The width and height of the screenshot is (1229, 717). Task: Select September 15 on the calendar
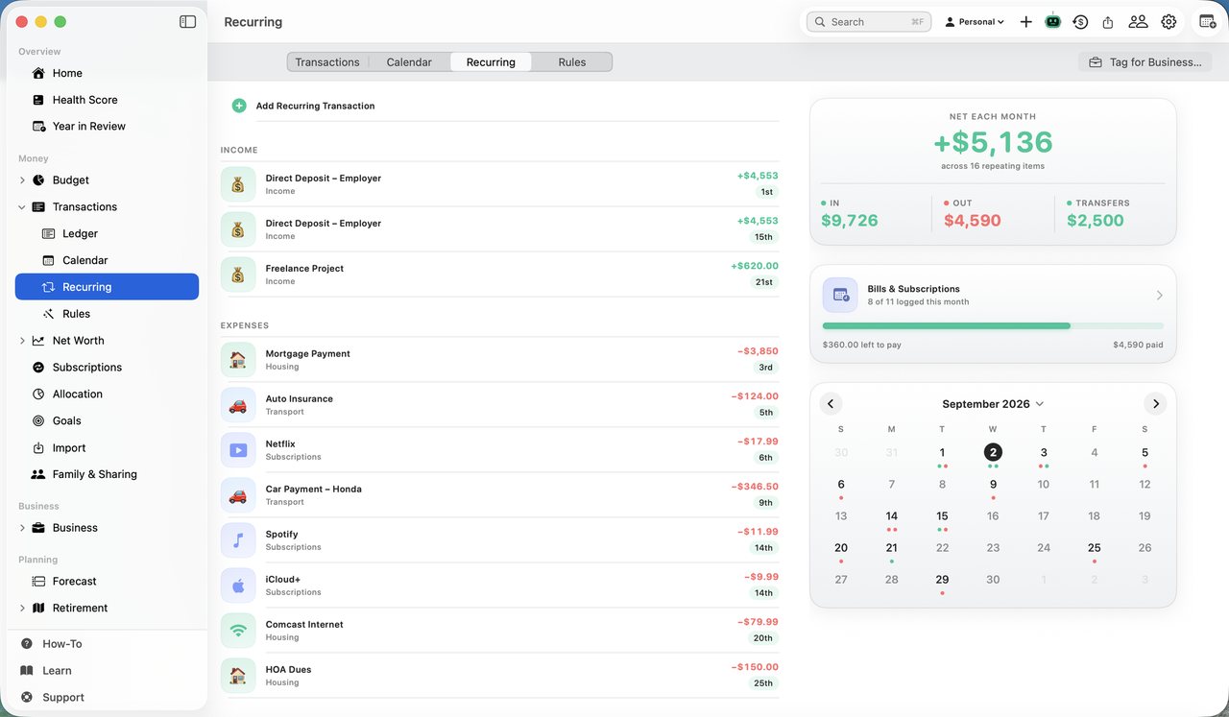942,516
